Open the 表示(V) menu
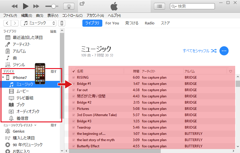Image resolution: width=240 pixels, height=153 pixels. 53,16
